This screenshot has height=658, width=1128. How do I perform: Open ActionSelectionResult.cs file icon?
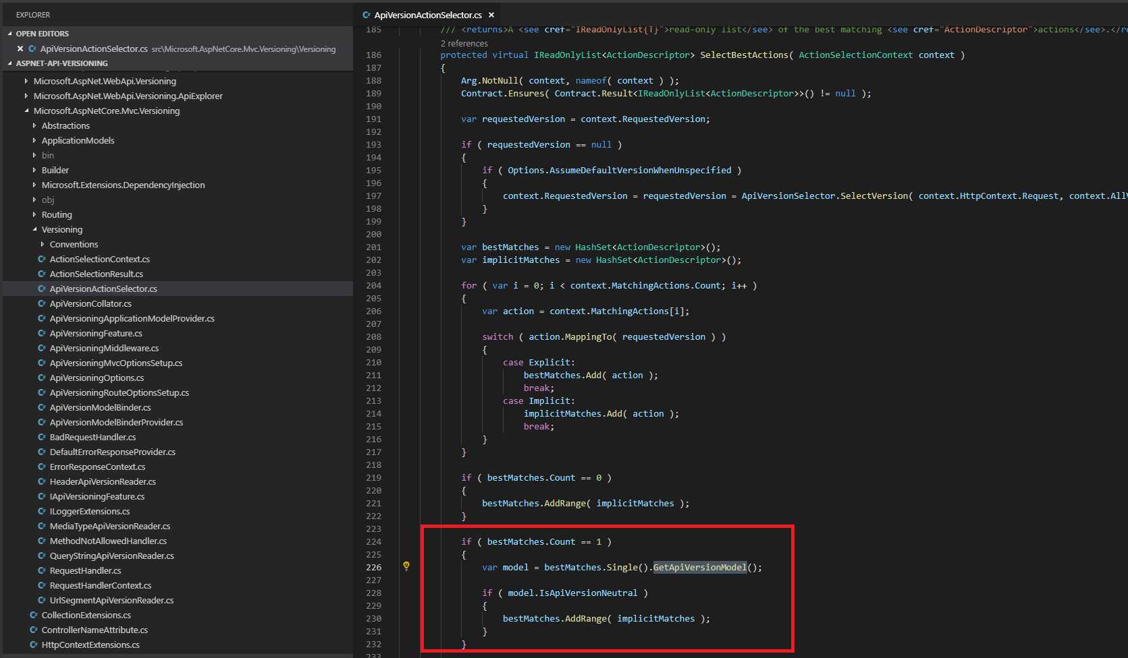point(42,274)
